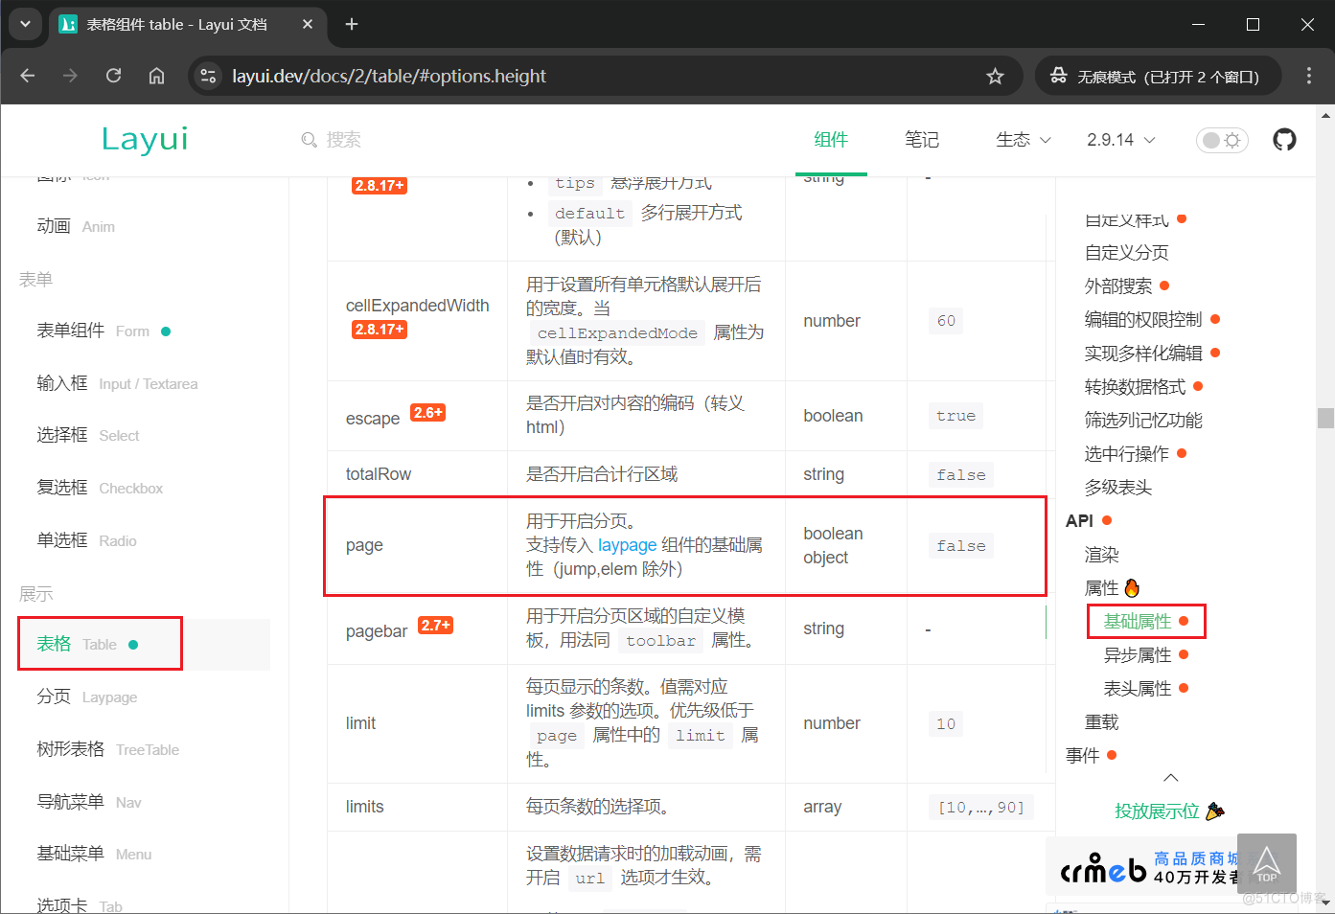1335x914 pixels.
Task: Jump to 渲染 in outline
Action: click(x=1101, y=555)
